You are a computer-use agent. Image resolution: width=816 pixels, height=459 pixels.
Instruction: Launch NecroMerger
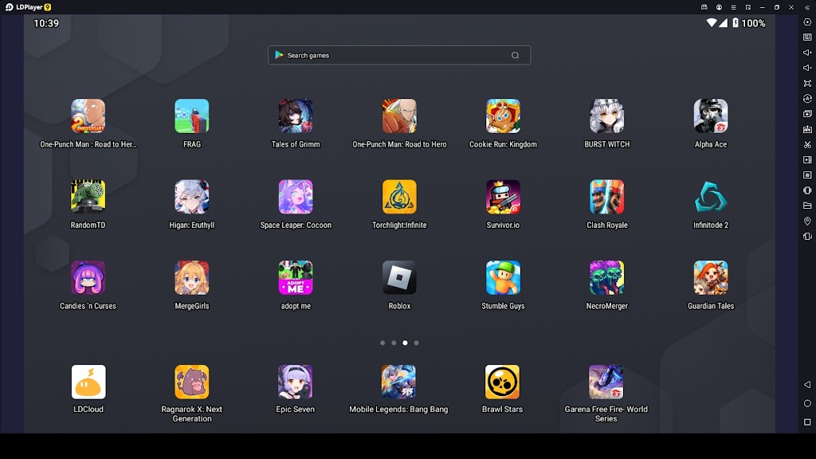(606, 278)
